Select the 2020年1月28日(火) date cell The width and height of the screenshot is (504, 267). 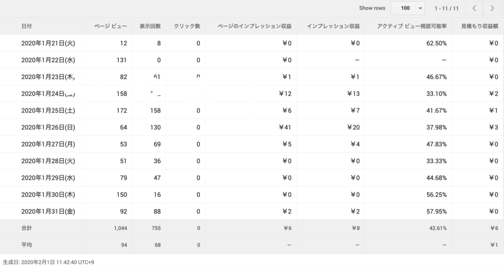tap(48, 161)
